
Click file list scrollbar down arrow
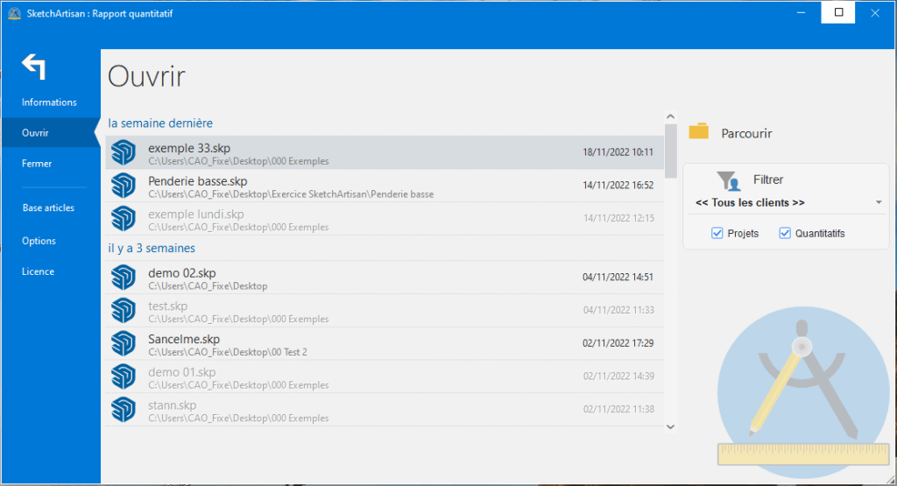tap(670, 426)
